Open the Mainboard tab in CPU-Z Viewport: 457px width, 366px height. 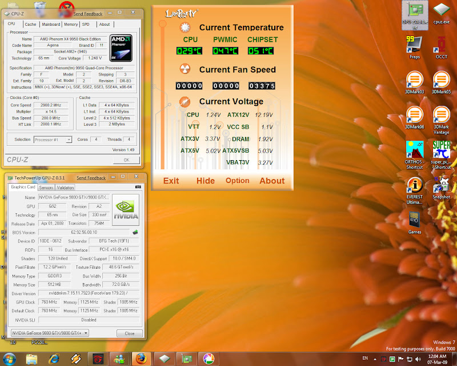tap(51, 24)
